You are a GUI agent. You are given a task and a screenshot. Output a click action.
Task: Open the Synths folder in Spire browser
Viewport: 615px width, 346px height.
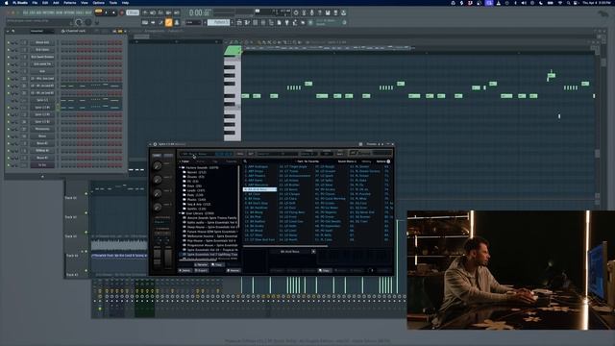[196, 210]
